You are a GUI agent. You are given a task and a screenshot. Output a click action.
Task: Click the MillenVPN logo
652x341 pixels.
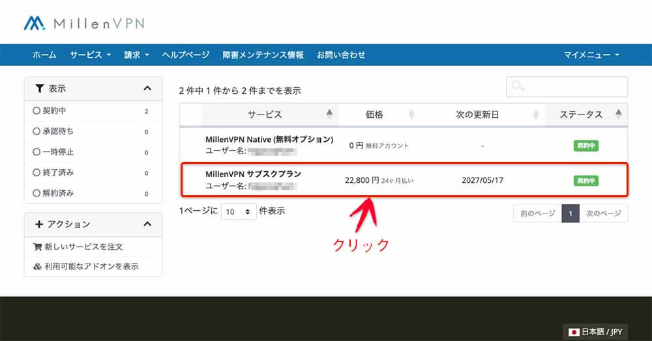[x=84, y=23]
